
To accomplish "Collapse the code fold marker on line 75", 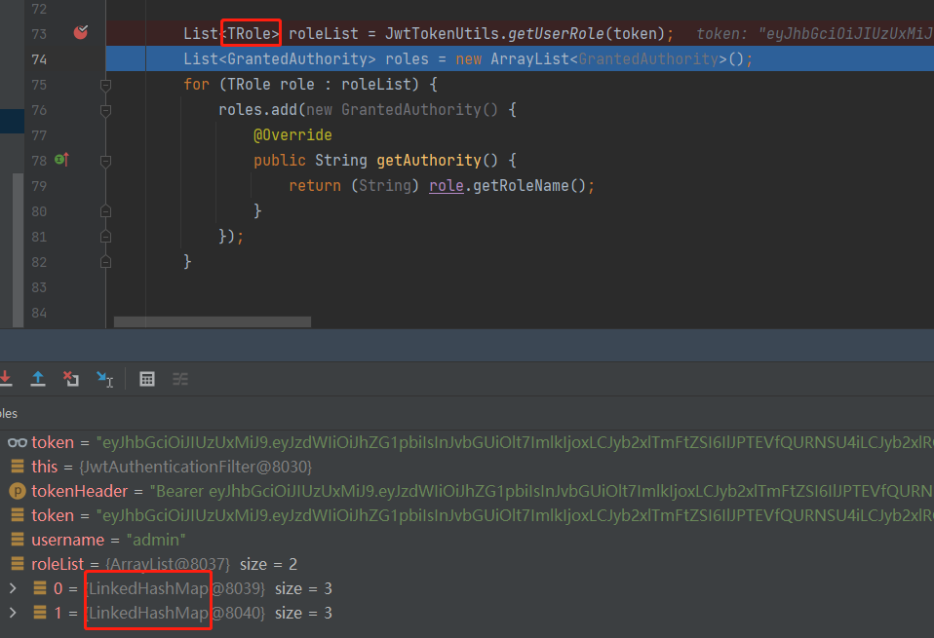I will point(105,84).
